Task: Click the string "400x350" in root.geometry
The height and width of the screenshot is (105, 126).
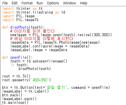Action: pos(40,80)
